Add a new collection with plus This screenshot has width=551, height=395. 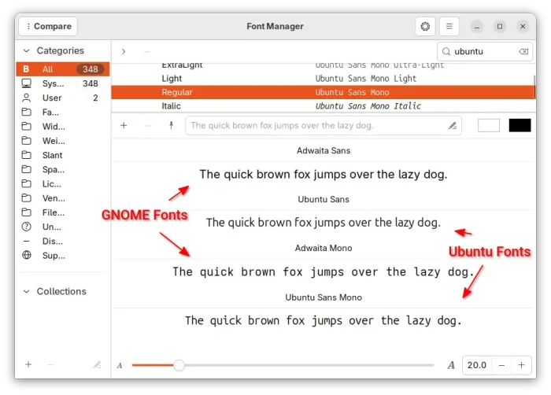[x=28, y=364]
